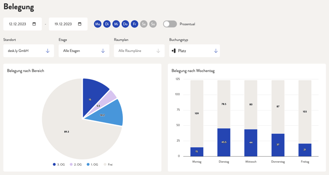Enable Sunday (So) weekday filter
This screenshot has height=175, width=329.
click(x=153, y=24)
